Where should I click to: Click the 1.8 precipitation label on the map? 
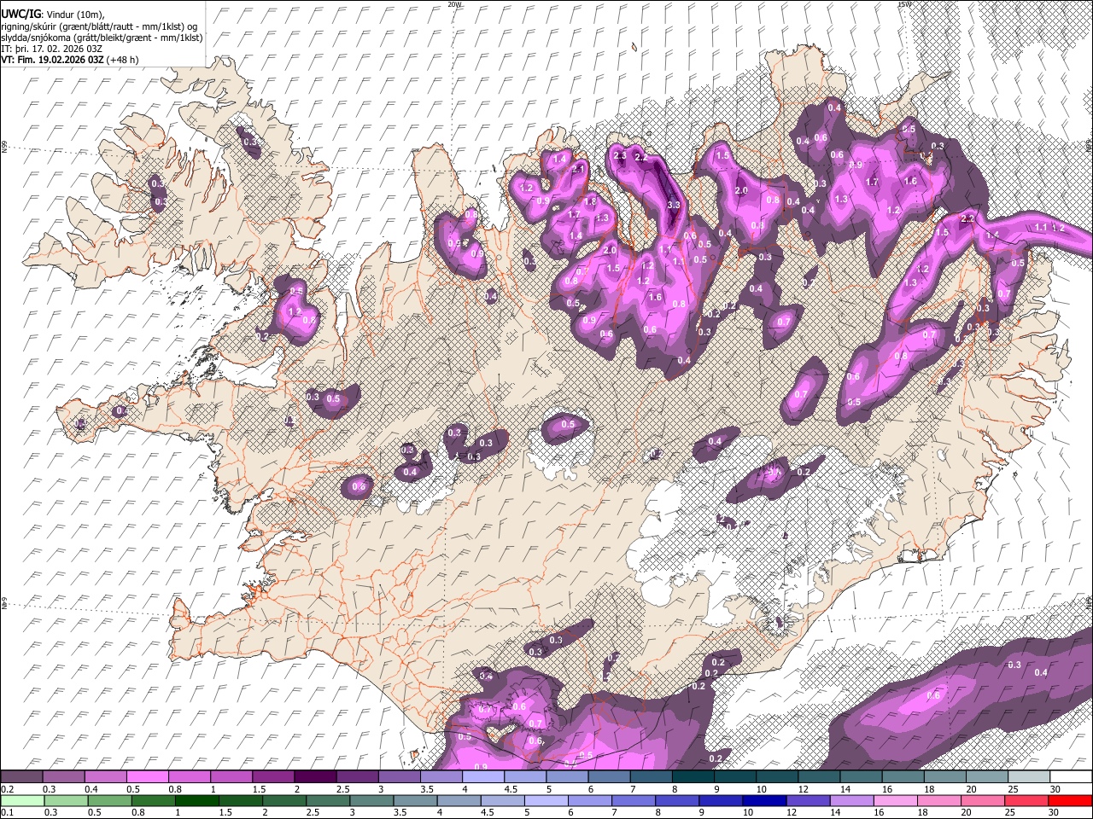[x=590, y=201]
